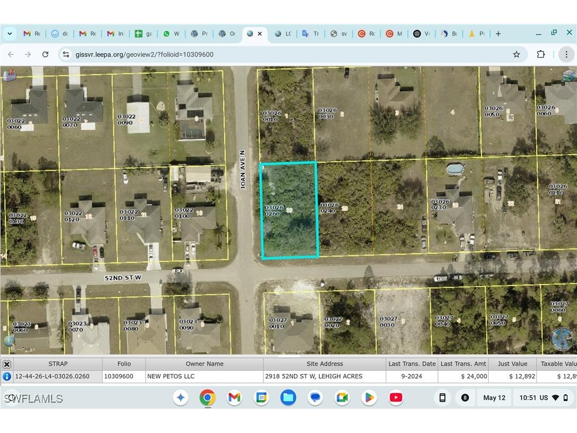The image size is (577, 433).
Task: Select the cyan highlighted parcel on the map
Action: [x=289, y=209]
